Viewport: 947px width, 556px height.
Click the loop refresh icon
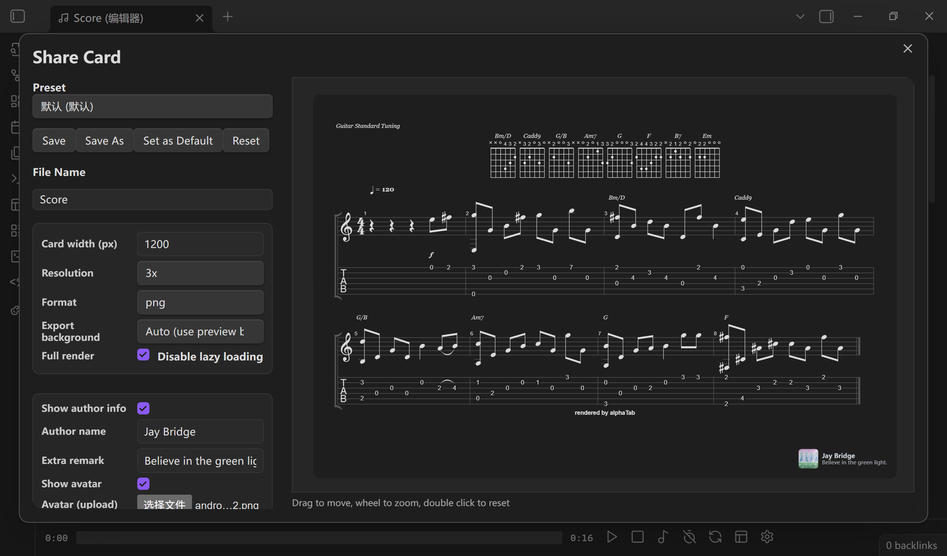tap(715, 537)
